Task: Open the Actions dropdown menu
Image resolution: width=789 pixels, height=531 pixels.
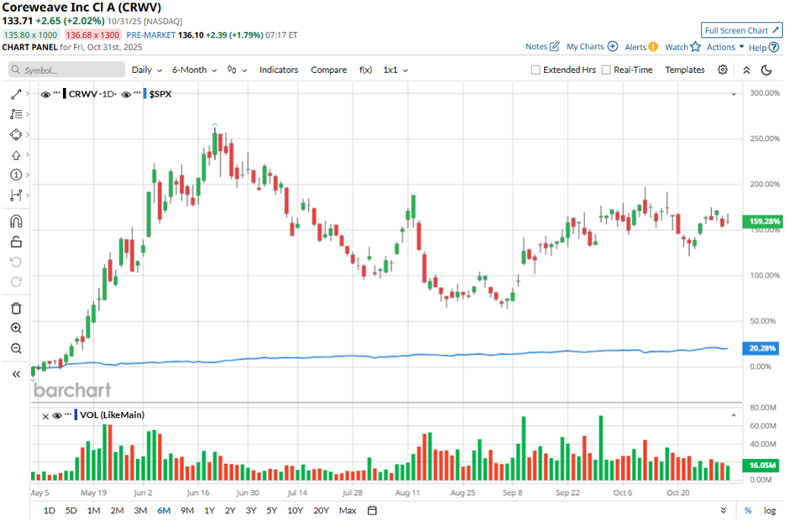Action: (x=725, y=47)
